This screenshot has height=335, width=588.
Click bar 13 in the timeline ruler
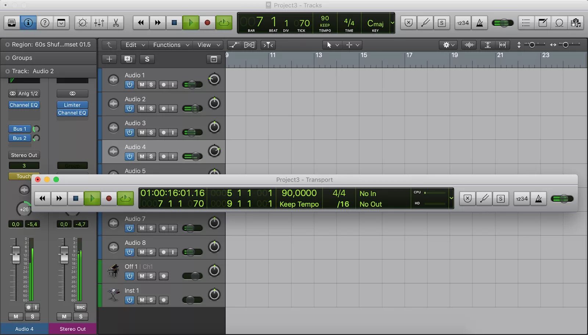[318, 55]
